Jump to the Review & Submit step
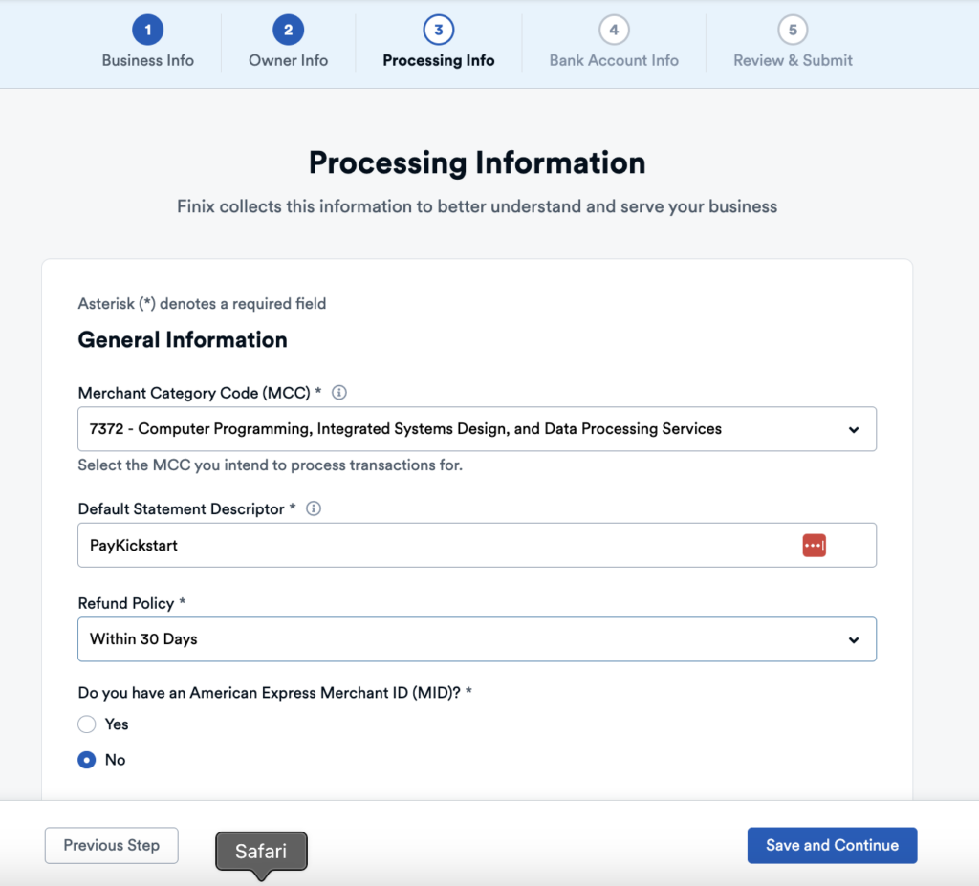The height and width of the screenshot is (886, 979). [x=793, y=60]
